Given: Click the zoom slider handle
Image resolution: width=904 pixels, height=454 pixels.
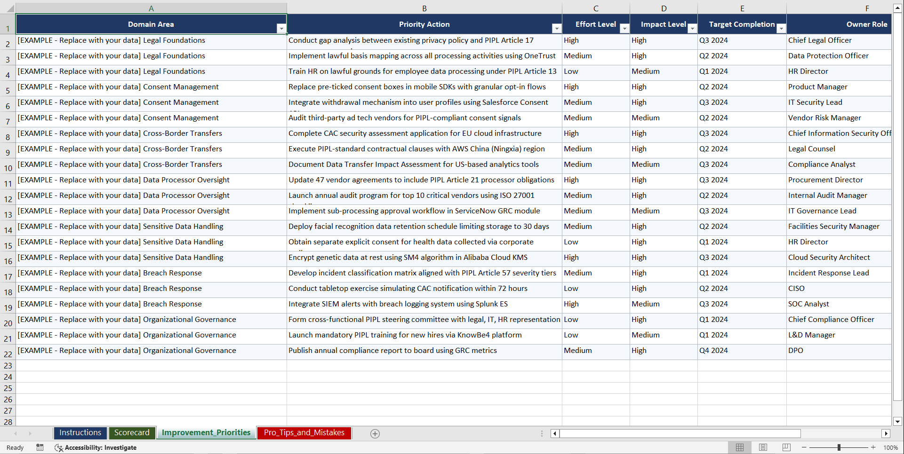Looking at the screenshot, I should click(840, 447).
